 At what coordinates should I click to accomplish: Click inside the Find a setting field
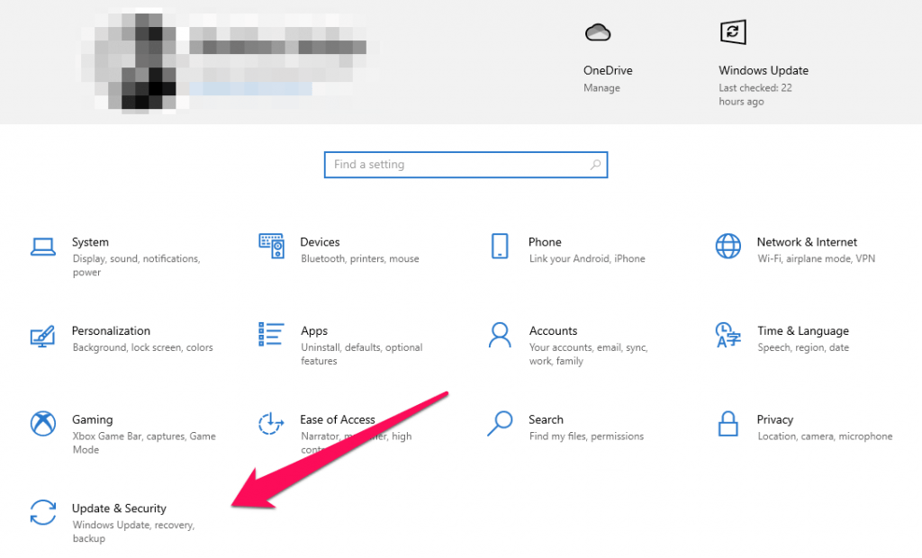point(450,165)
